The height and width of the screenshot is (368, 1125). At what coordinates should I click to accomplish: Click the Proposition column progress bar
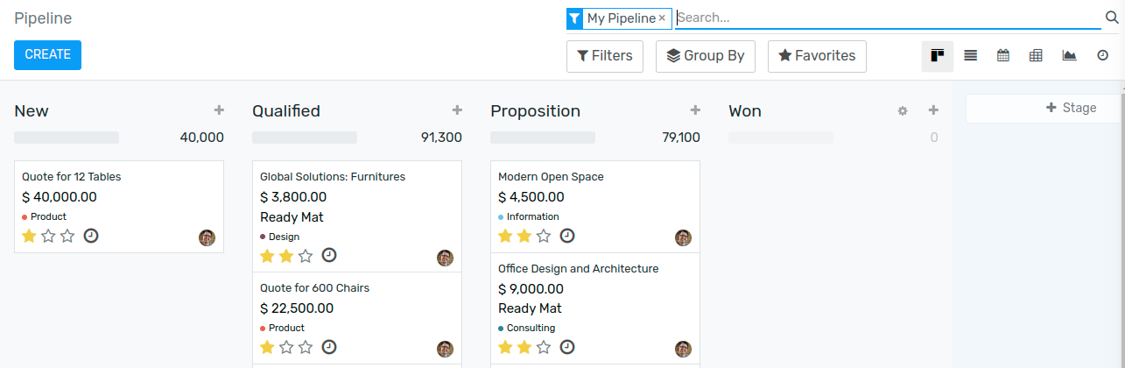tap(543, 138)
